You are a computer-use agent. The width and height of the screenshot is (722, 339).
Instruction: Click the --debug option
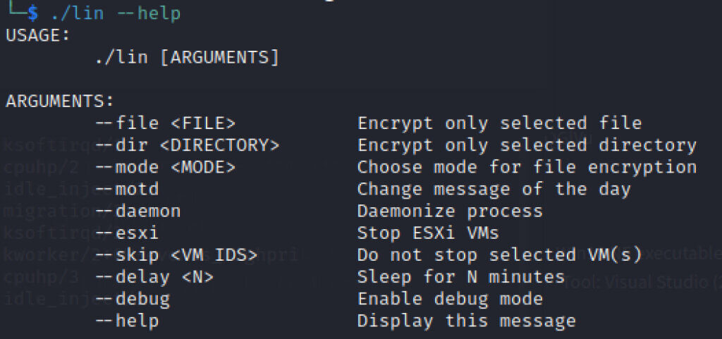pyautogui.click(x=132, y=299)
